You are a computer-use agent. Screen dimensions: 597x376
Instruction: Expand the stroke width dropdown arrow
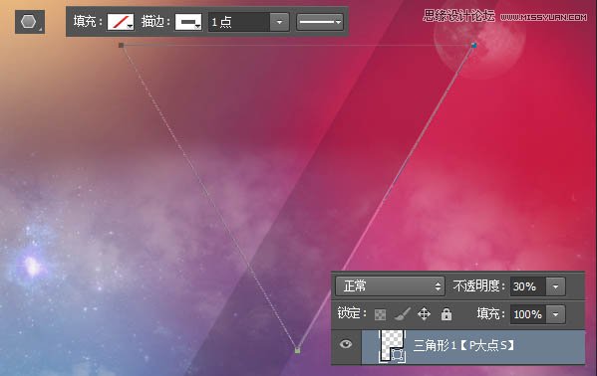pos(279,22)
